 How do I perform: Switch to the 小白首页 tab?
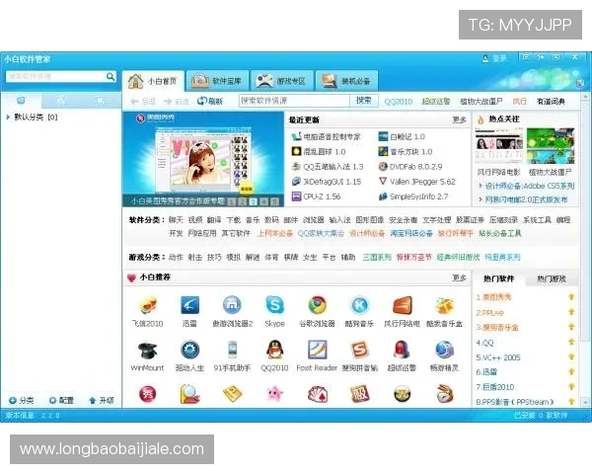pyautogui.click(x=153, y=81)
